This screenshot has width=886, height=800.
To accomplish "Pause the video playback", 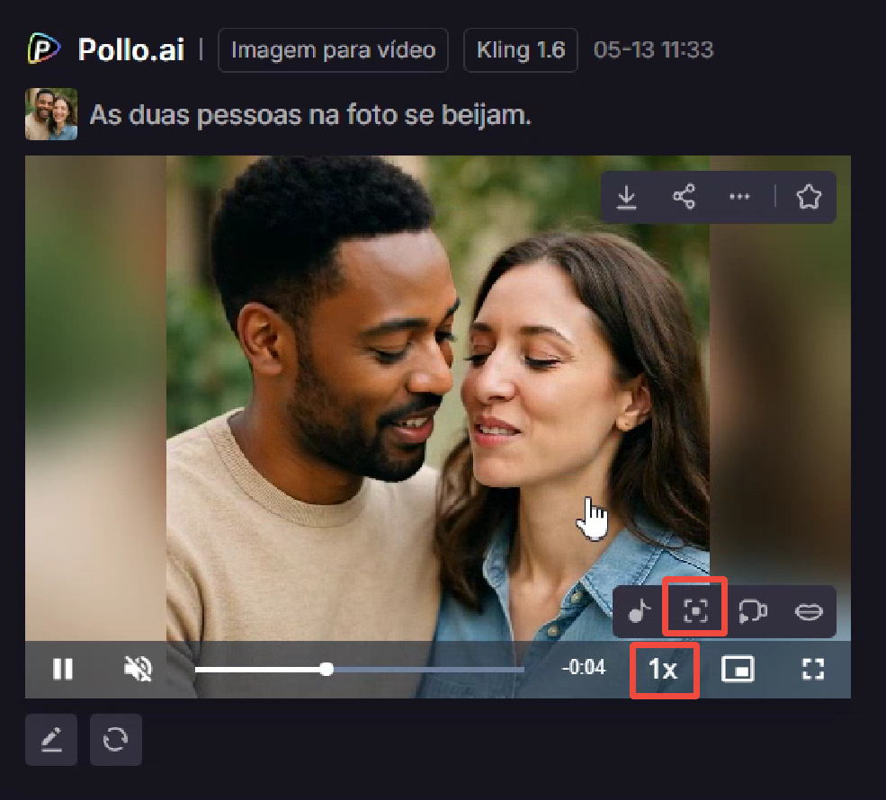I will click(63, 669).
